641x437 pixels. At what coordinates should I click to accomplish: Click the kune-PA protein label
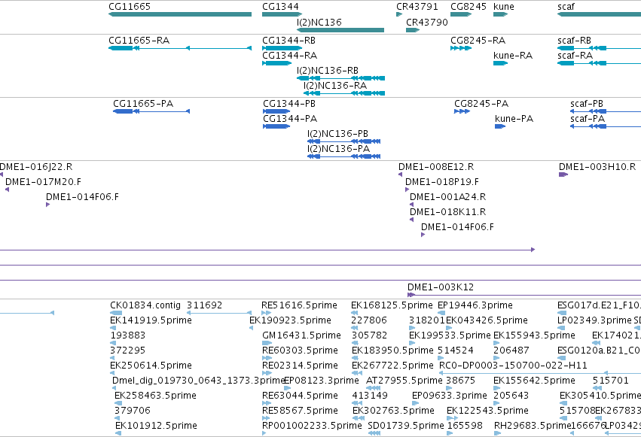(x=514, y=119)
